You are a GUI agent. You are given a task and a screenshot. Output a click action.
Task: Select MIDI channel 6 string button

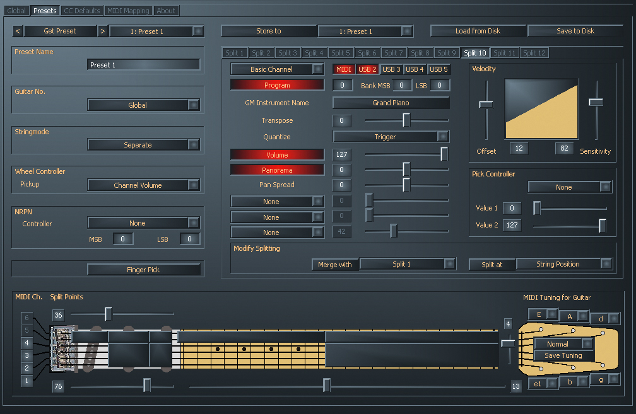(x=26, y=318)
